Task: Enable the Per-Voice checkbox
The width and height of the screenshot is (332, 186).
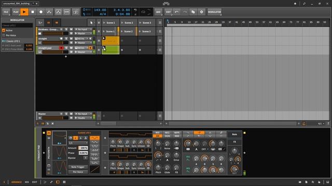Action: click(x=4, y=36)
